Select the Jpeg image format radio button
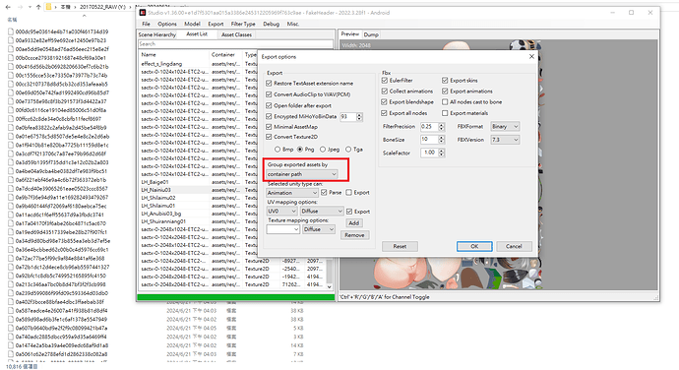The image size is (679, 370). [323, 149]
